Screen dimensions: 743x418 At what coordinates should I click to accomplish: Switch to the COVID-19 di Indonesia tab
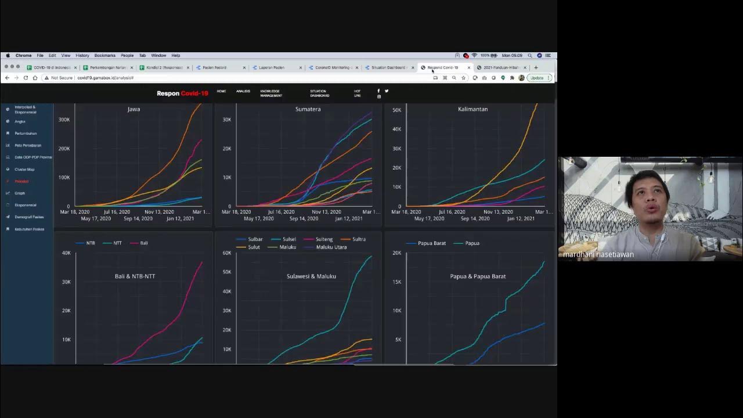click(x=51, y=67)
